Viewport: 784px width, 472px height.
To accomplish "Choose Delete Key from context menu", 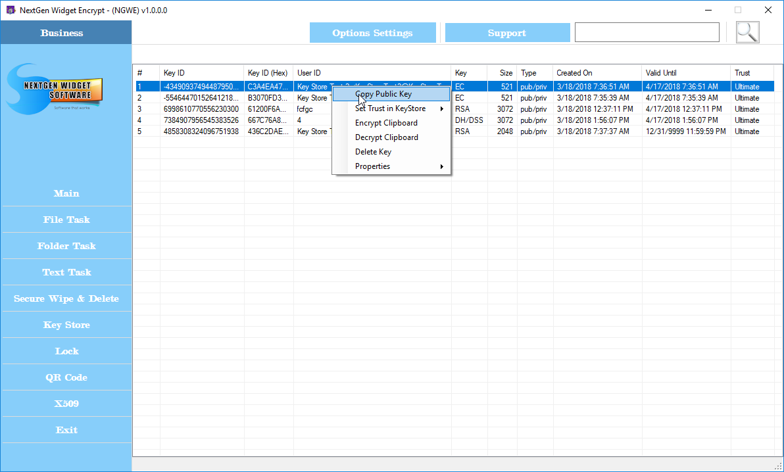I will click(x=391, y=152).
